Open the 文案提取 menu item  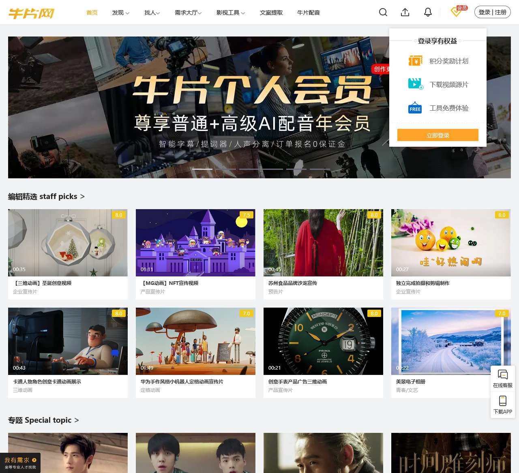point(271,13)
